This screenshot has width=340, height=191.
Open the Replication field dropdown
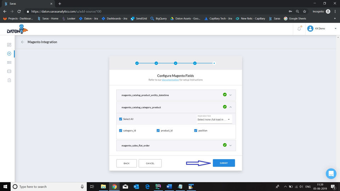click(214, 119)
